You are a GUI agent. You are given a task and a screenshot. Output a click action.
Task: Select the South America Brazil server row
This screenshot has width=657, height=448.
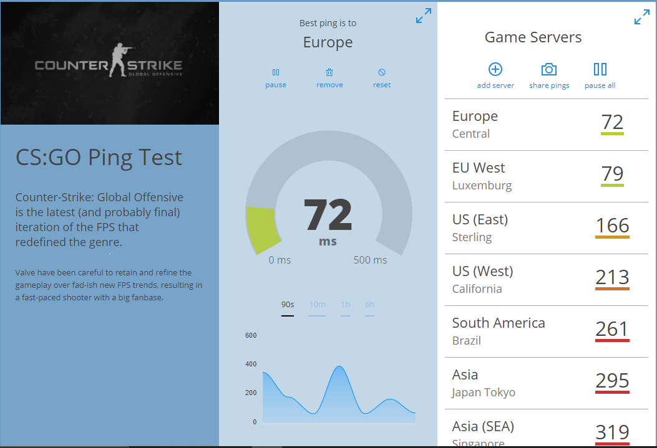coord(547,331)
